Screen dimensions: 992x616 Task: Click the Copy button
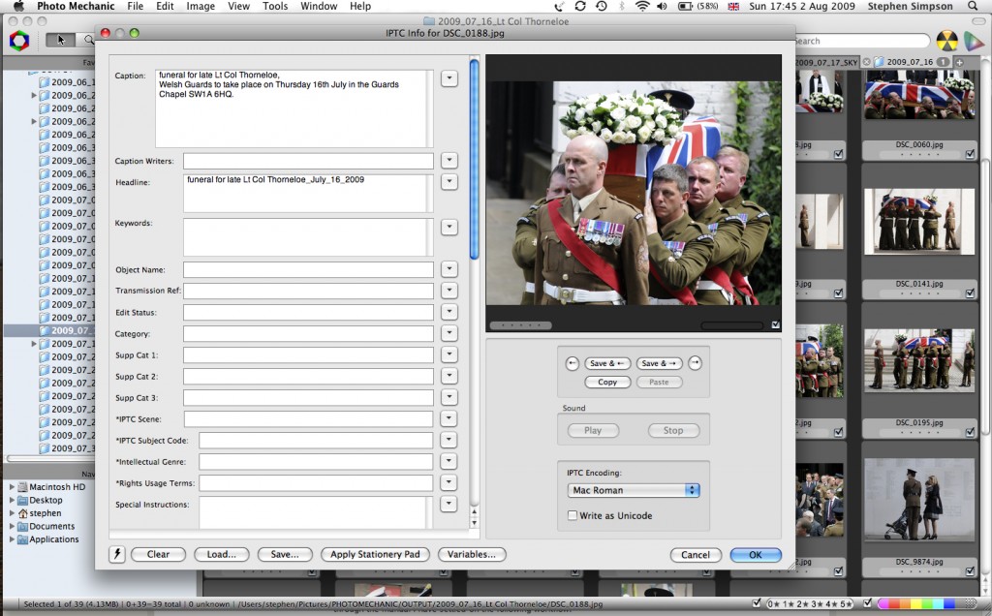click(x=607, y=382)
